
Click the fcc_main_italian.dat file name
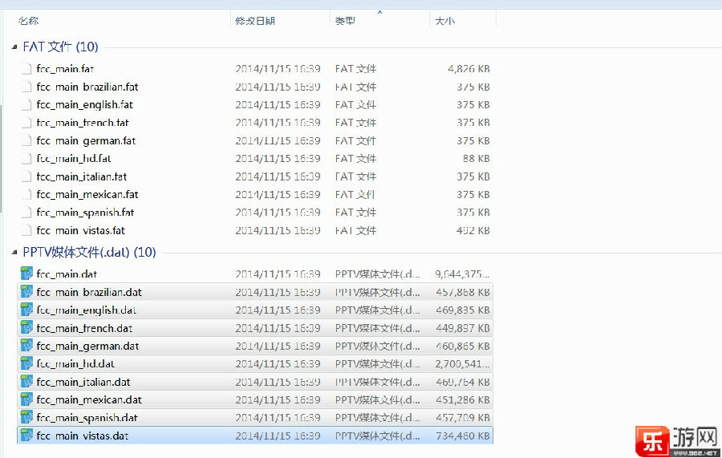pyautogui.click(x=83, y=382)
